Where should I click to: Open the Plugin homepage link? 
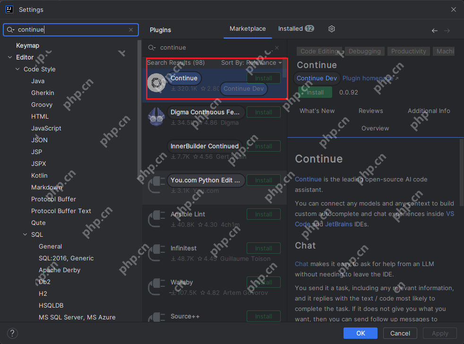coord(370,78)
